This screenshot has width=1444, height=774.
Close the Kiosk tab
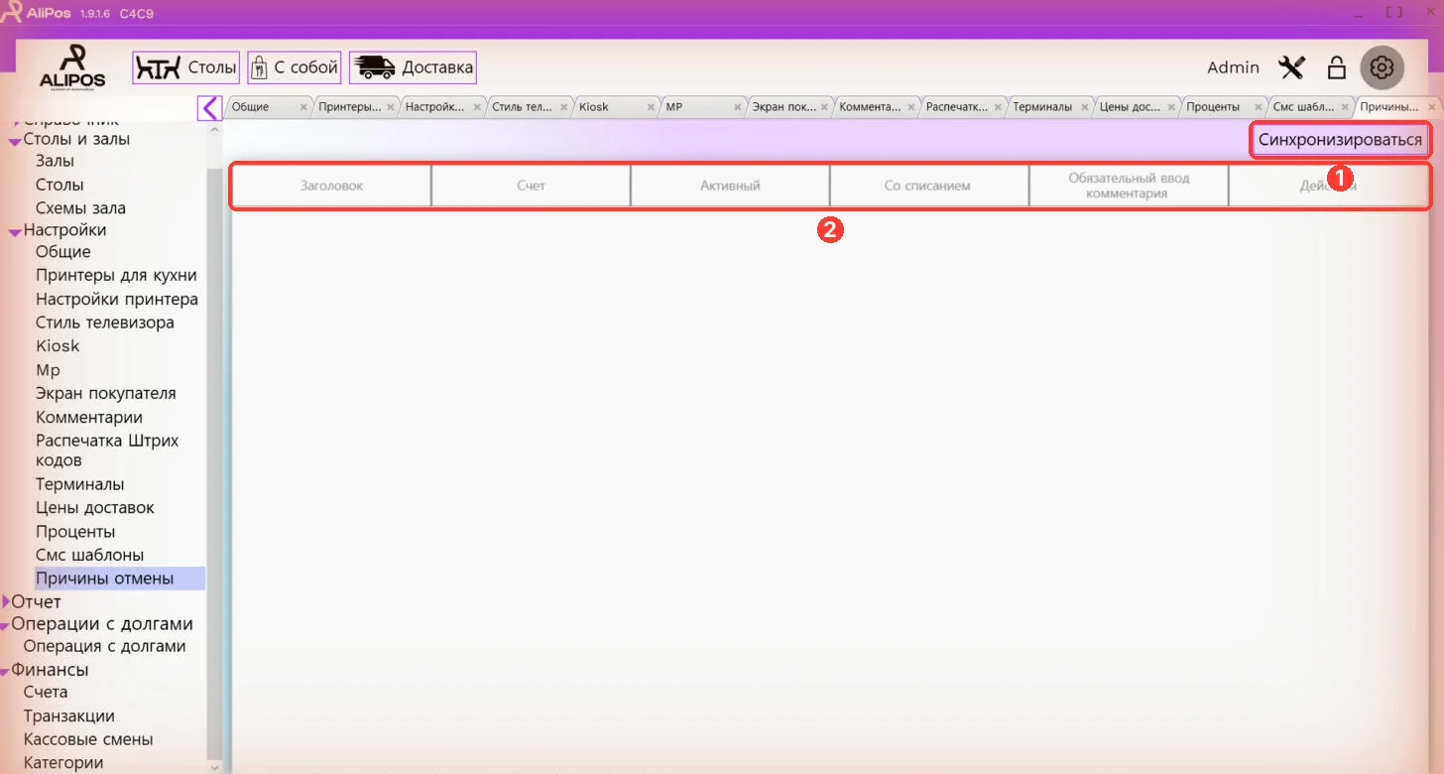pos(652,107)
